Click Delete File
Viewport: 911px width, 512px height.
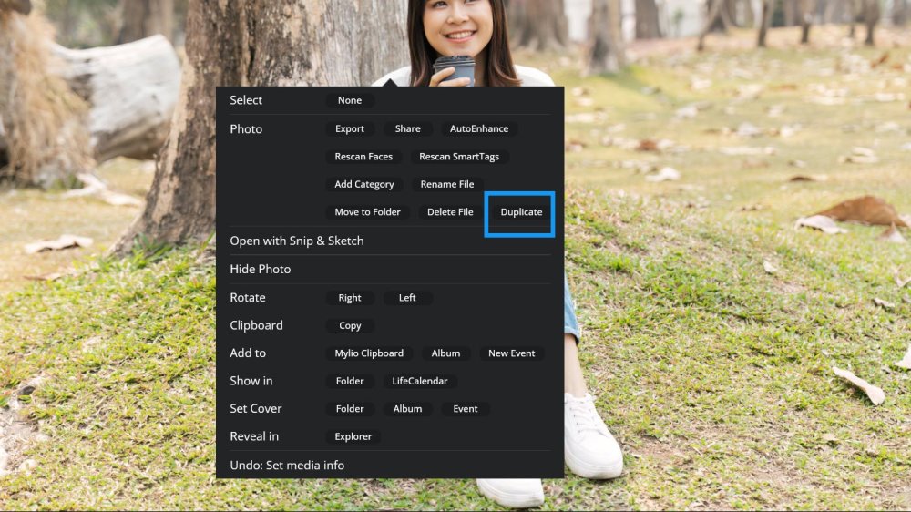[x=450, y=212]
